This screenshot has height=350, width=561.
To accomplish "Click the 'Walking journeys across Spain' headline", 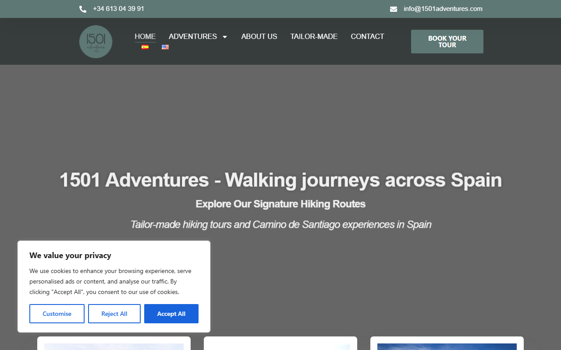I will [x=280, y=180].
